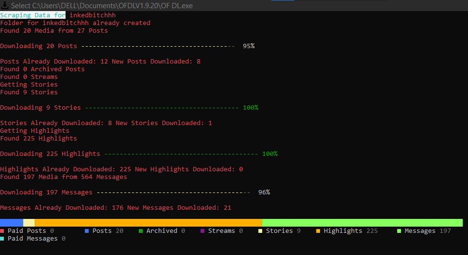468x255 pixels.
Task: Click the light green Messages legend square
Action: pos(399,231)
